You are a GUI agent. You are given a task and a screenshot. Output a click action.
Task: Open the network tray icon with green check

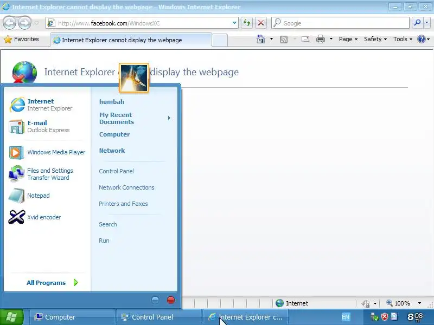[374, 317]
